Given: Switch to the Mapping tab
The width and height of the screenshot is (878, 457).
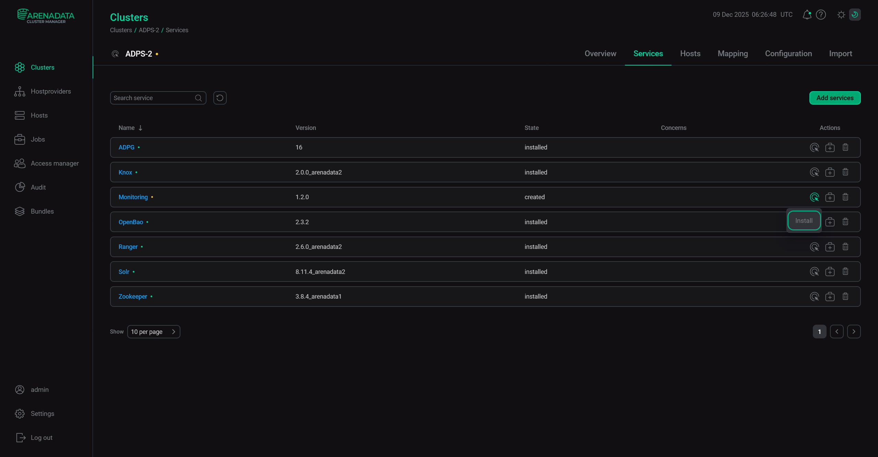Looking at the screenshot, I should [x=733, y=54].
